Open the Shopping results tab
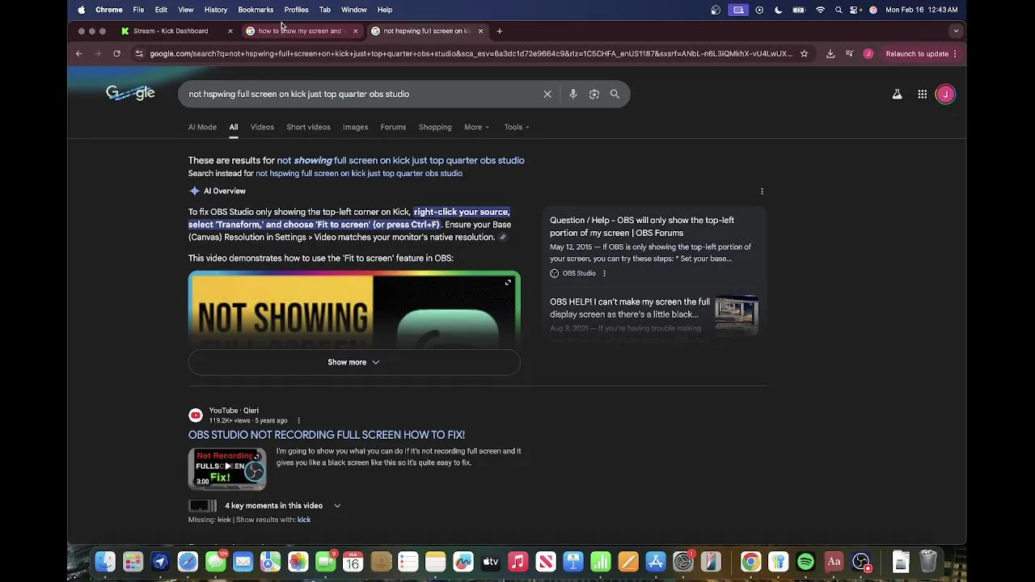 [435, 127]
